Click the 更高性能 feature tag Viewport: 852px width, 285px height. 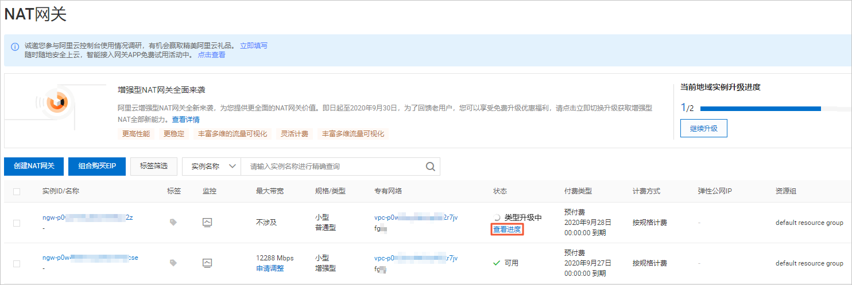pyautogui.click(x=136, y=134)
